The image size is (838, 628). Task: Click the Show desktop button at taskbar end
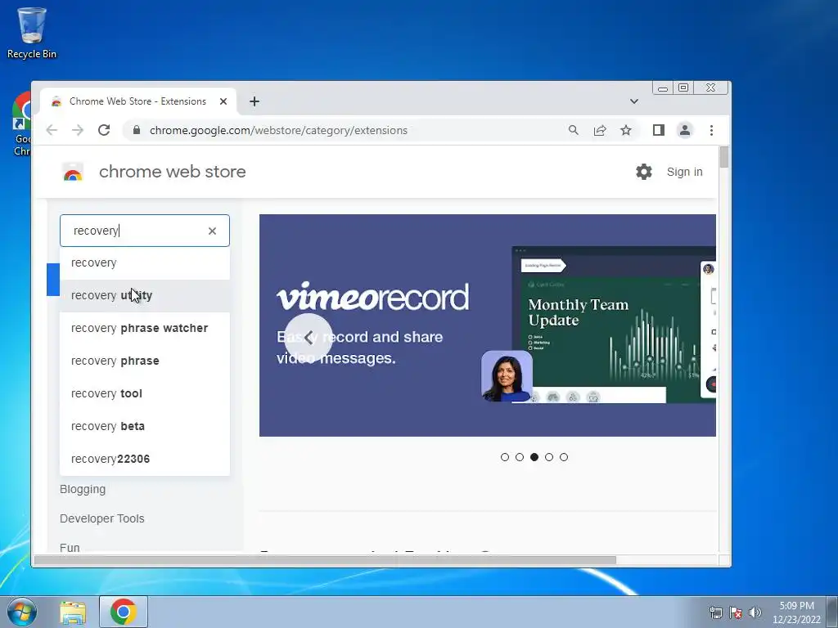point(832,612)
